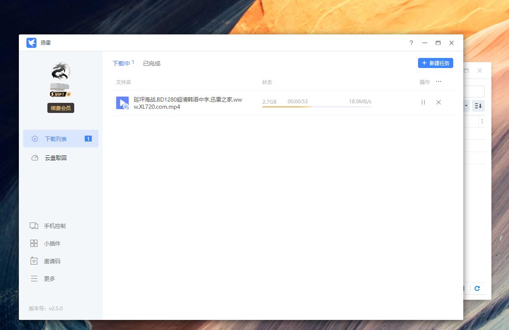Open the 更多 menu icon in sidebar
This screenshot has width=509, height=330.
(34, 278)
